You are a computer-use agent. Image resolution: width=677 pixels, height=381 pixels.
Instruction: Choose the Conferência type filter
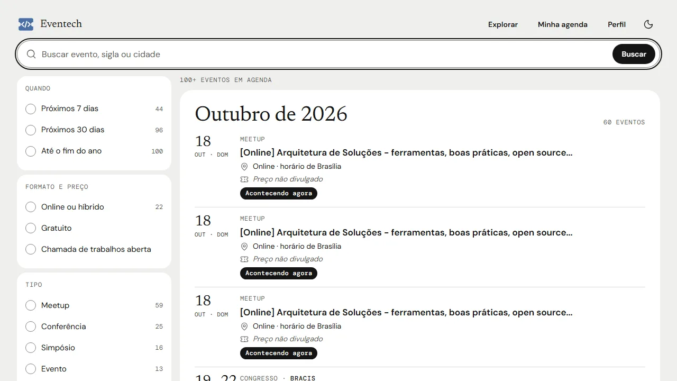coord(94,326)
